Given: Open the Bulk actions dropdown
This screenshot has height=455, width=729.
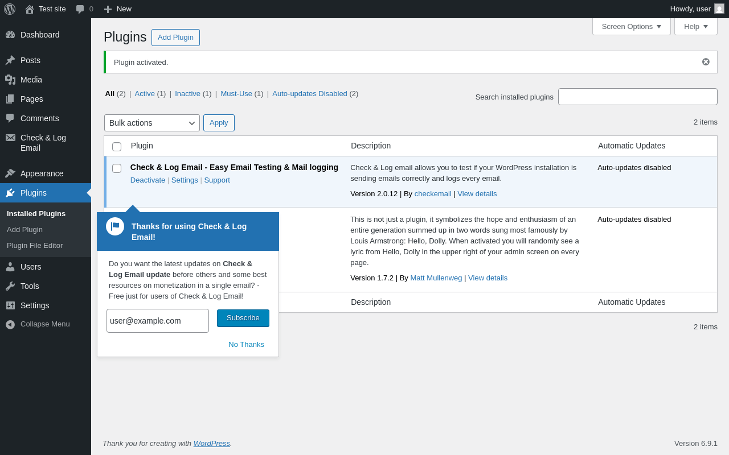Looking at the screenshot, I should (152, 123).
